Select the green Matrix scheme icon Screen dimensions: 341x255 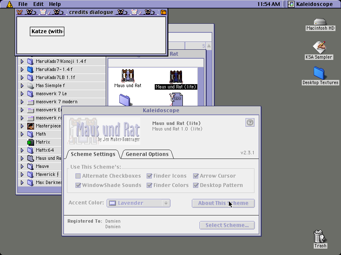tap(30, 142)
